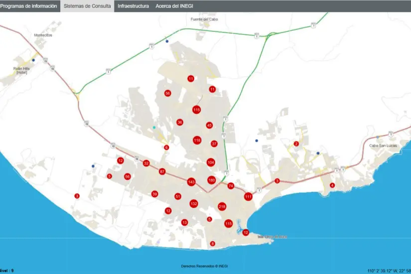Click the red cluster marker labeled 36
Image resolution: width=411 pixels, height=274 pixels.
179,122
